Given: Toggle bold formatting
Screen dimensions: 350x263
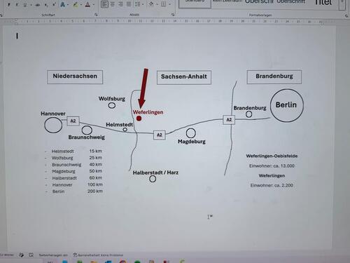Looking at the screenshot, I should click(x=9, y=4).
